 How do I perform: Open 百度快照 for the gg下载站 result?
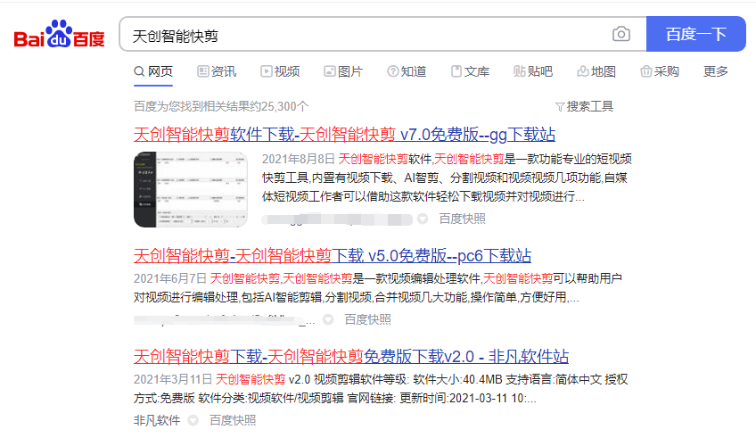pyautogui.click(x=462, y=219)
